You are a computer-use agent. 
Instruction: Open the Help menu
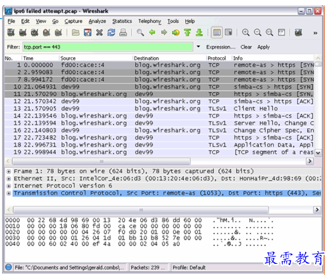tap(190, 21)
